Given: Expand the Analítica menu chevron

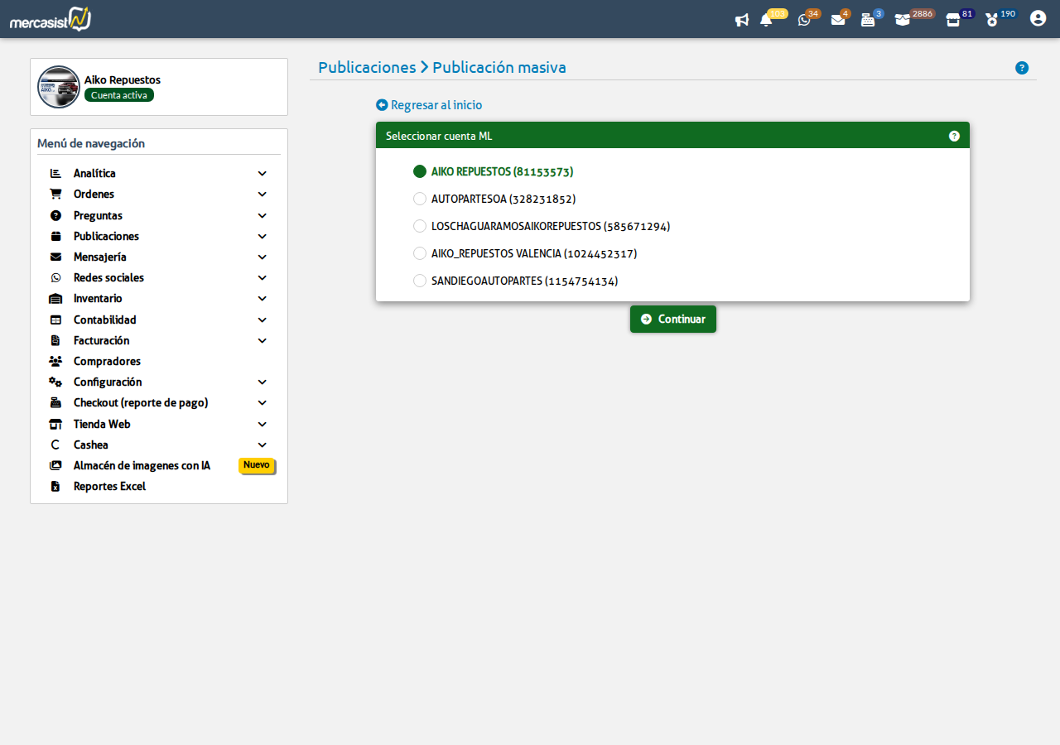Looking at the screenshot, I should (262, 174).
